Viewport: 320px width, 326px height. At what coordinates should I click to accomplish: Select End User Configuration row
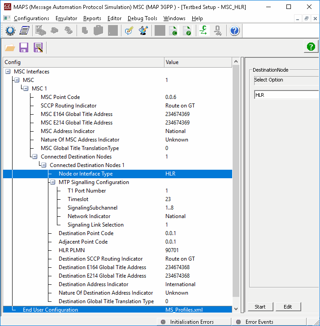coord(117,310)
